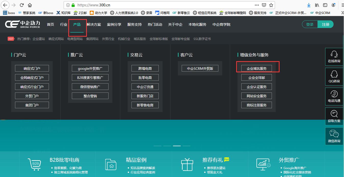
Task: Open the downloads arrow icon
Action: pos(309,5)
